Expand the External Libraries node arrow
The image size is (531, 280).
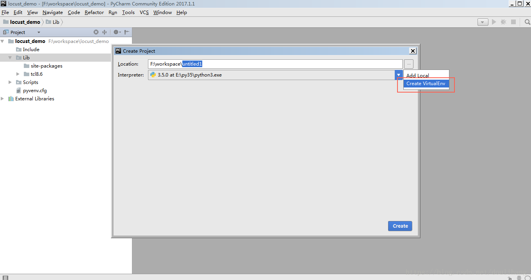(x=3, y=99)
